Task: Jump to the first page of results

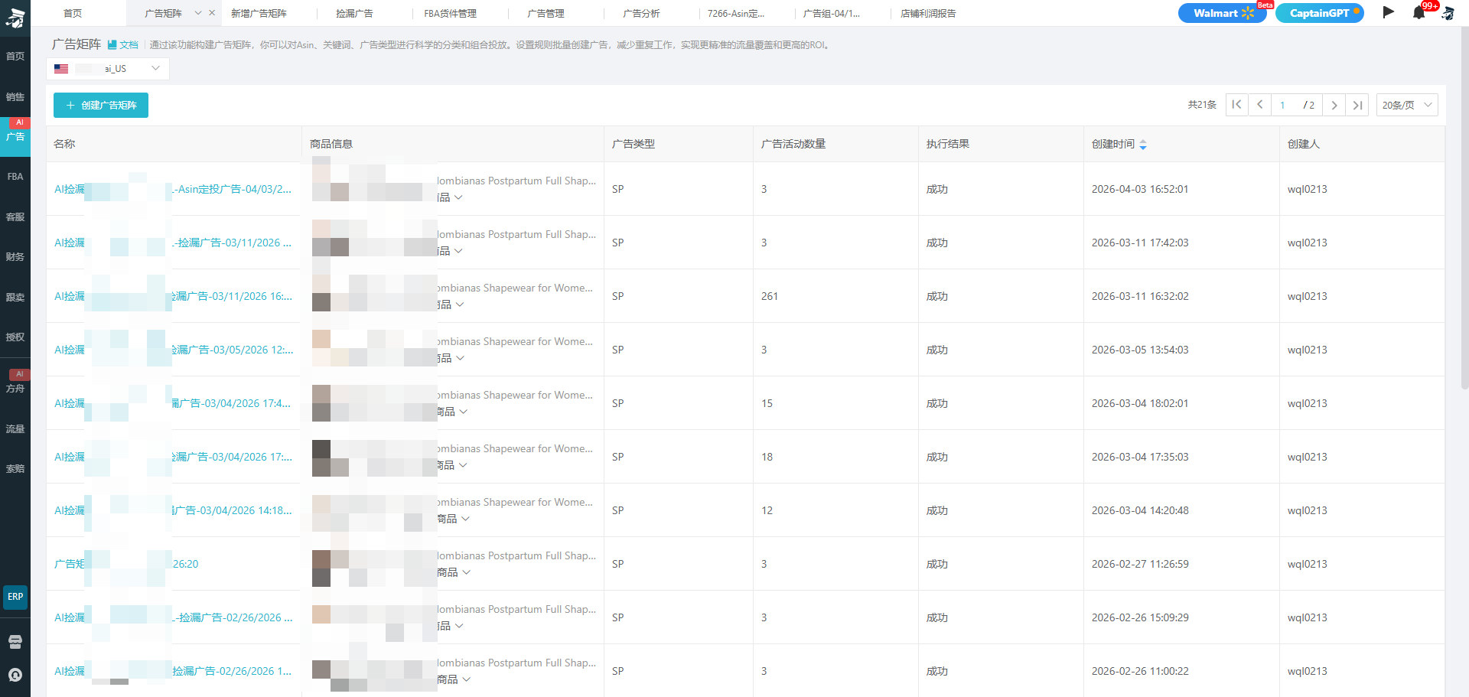Action: (1236, 105)
